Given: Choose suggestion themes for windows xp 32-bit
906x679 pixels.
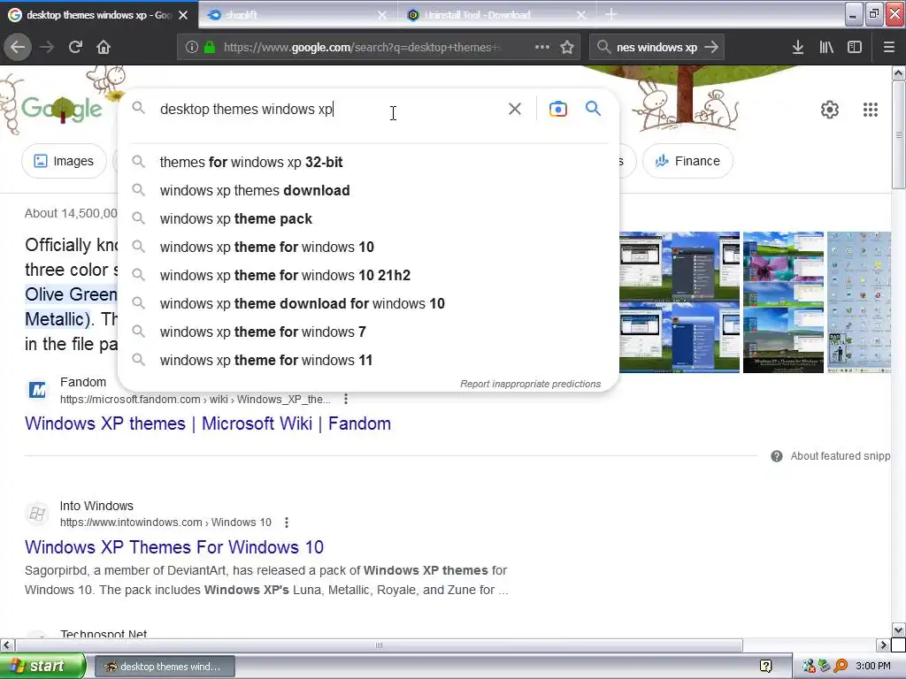Looking at the screenshot, I should click(367, 163).
